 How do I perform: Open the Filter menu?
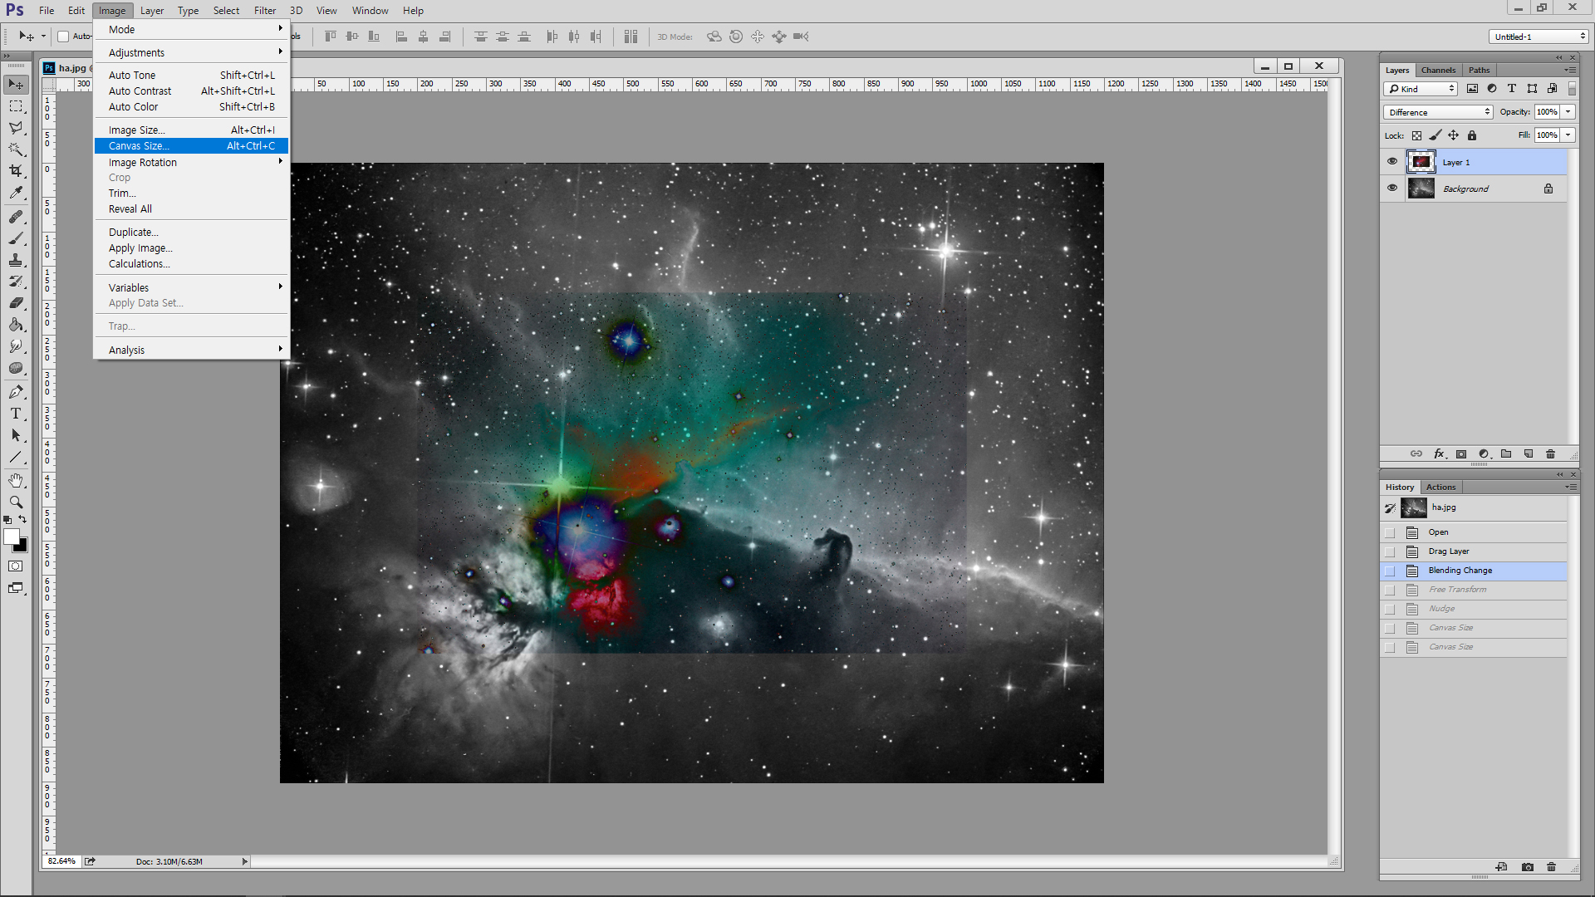(x=265, y=11)
